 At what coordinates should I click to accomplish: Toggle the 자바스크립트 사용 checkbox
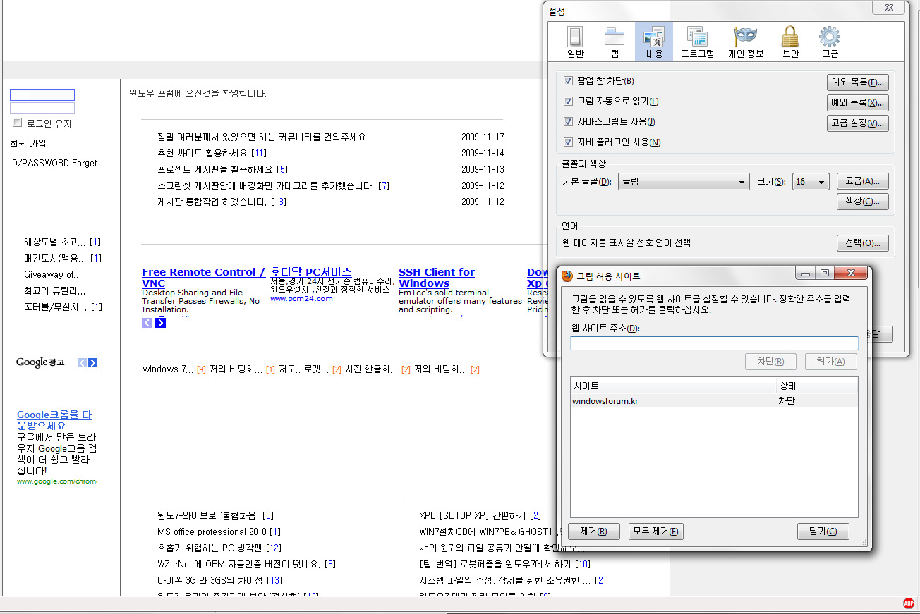pos(568,122)
